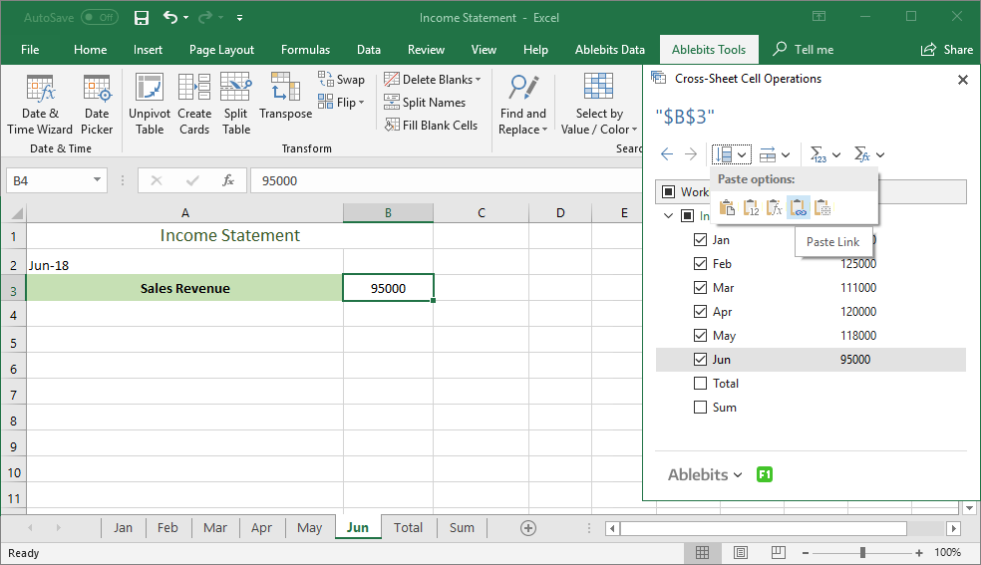Open the Tell me search box
This screenshot has width=981, height=565.
(x=804, y=50)
